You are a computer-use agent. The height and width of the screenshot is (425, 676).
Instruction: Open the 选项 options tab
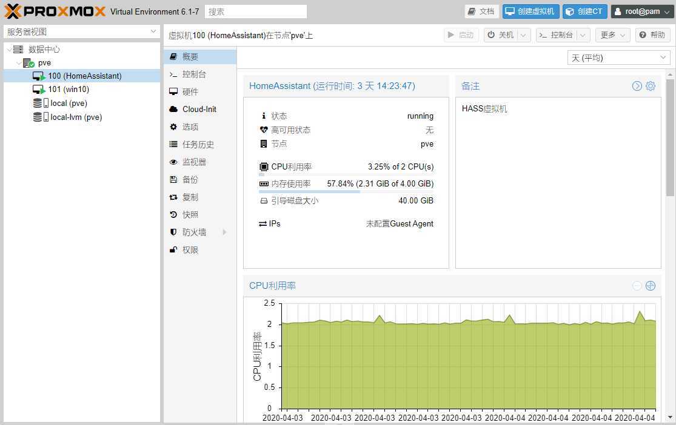click(x=200, y=127)
